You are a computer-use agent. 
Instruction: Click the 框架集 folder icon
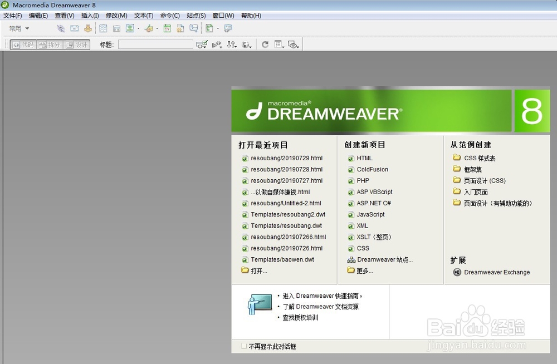[457, 169]
